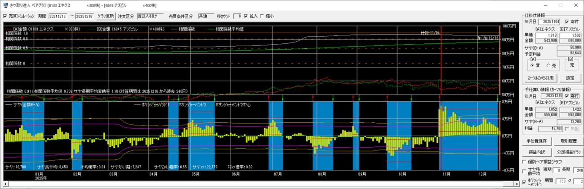Screen dimensions: 584x189
Task: Enable the サヤ移動平均 checkbox
Action: (524, 171)
